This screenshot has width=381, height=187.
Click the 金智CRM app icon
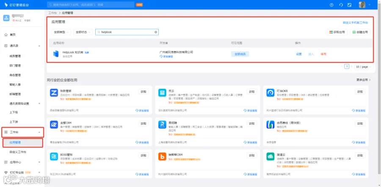[x=54, y=125]
